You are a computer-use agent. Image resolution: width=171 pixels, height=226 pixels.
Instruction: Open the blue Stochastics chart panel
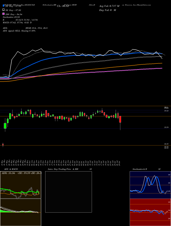click(150, 185)
